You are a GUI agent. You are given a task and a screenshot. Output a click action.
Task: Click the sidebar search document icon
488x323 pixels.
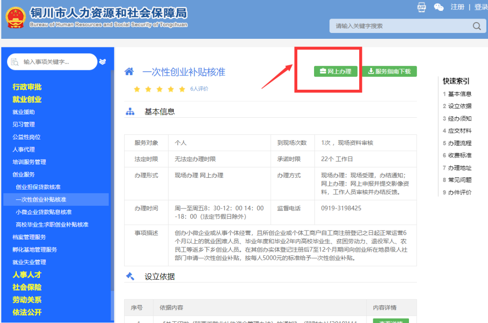tap(14, 62)
